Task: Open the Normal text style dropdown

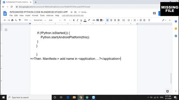Action: (x=40, y=20)
